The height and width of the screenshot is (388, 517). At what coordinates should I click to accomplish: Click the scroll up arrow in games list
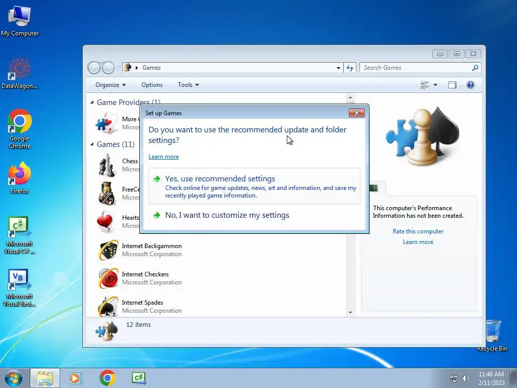pos(350,98)
